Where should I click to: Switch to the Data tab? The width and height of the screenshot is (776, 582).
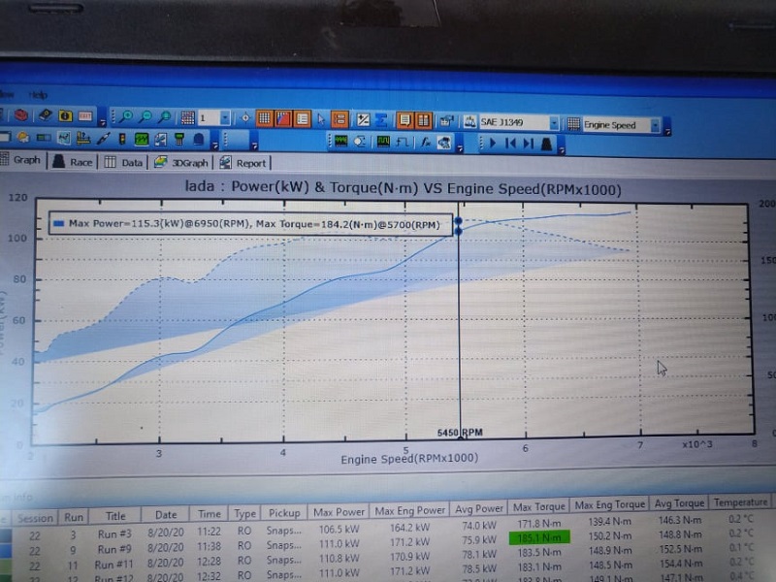(x=123, y=162)
